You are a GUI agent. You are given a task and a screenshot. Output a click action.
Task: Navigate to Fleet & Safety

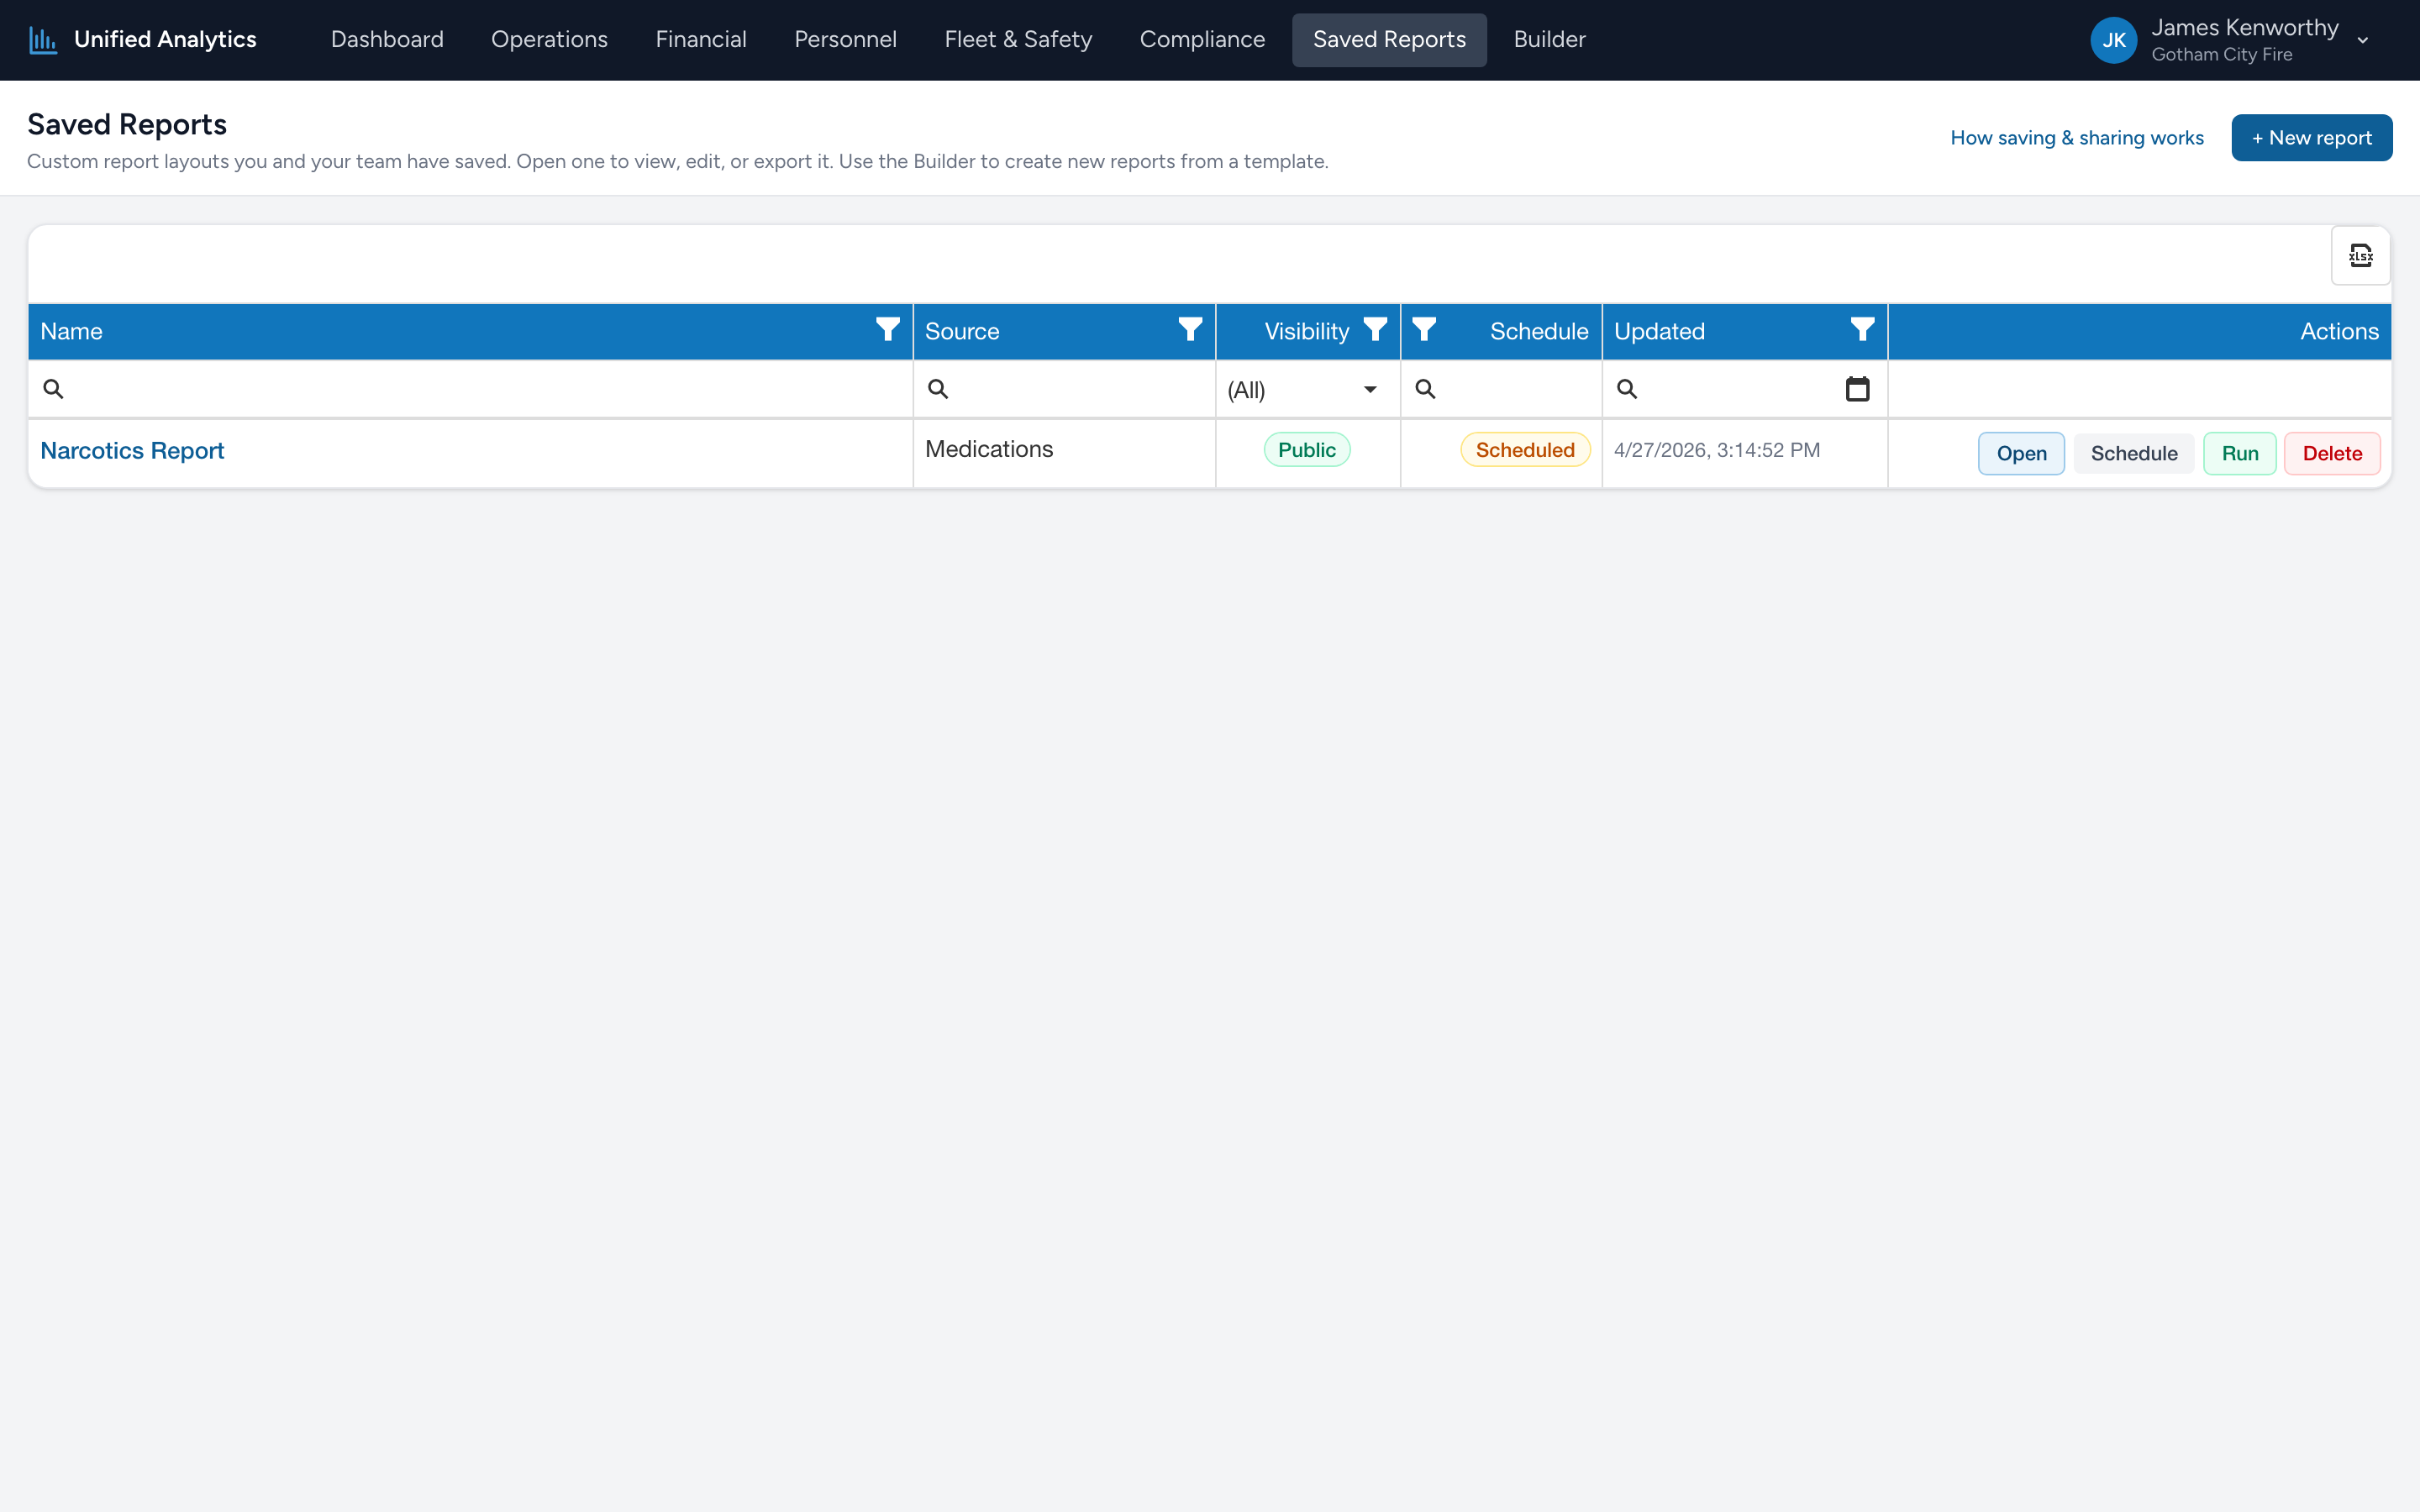[1018, 40]
